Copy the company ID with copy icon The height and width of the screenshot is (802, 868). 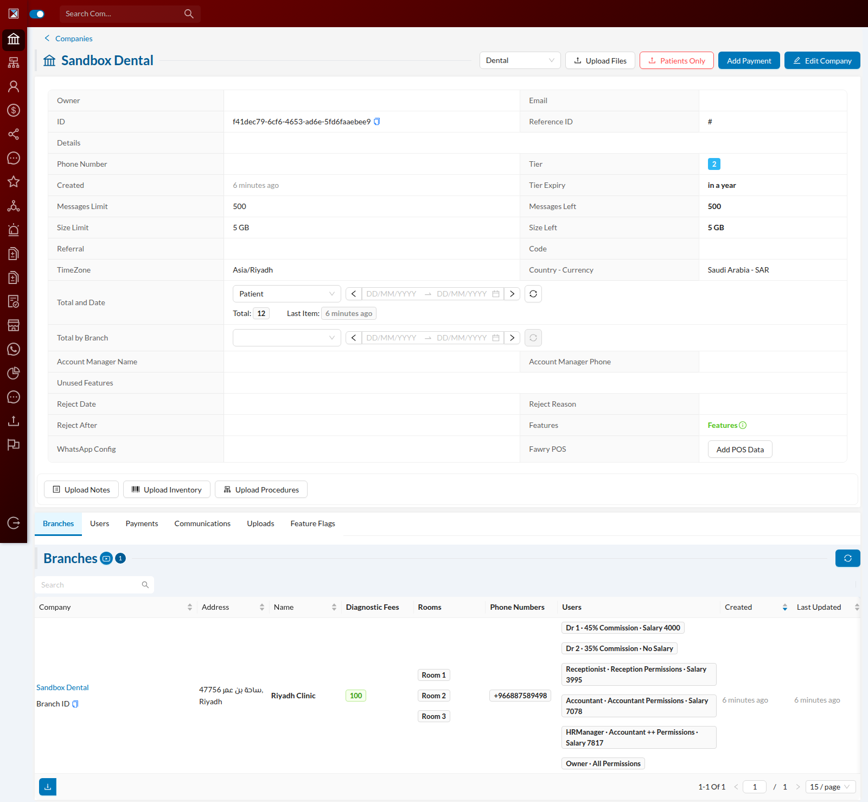click(377, 122)
